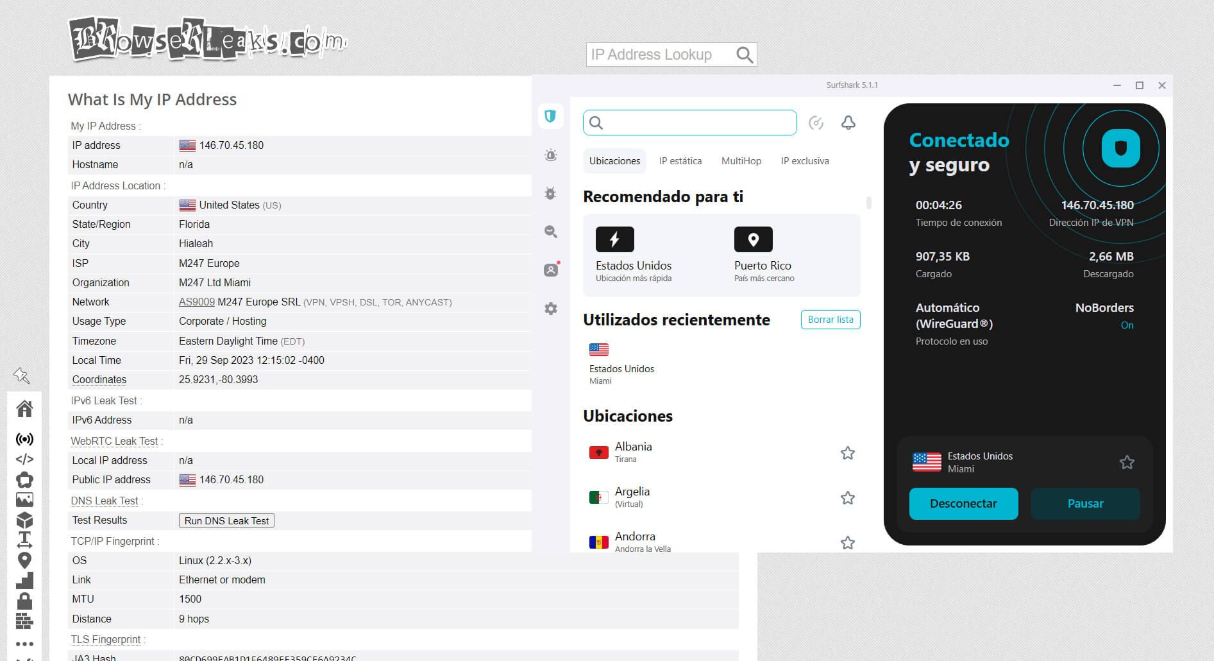Expand the three-dots more sidebar icon
1214x661 pixels.
[24, 644]
